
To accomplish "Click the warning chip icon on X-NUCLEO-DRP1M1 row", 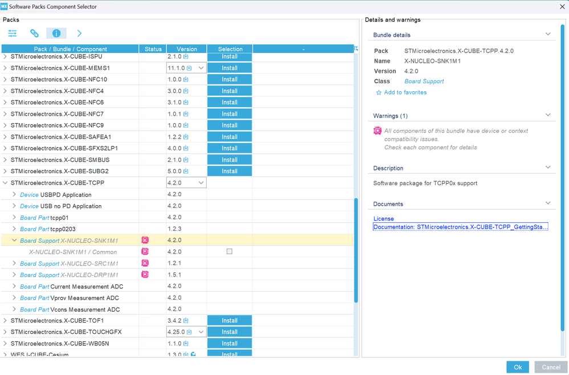I will coord(145,275).
